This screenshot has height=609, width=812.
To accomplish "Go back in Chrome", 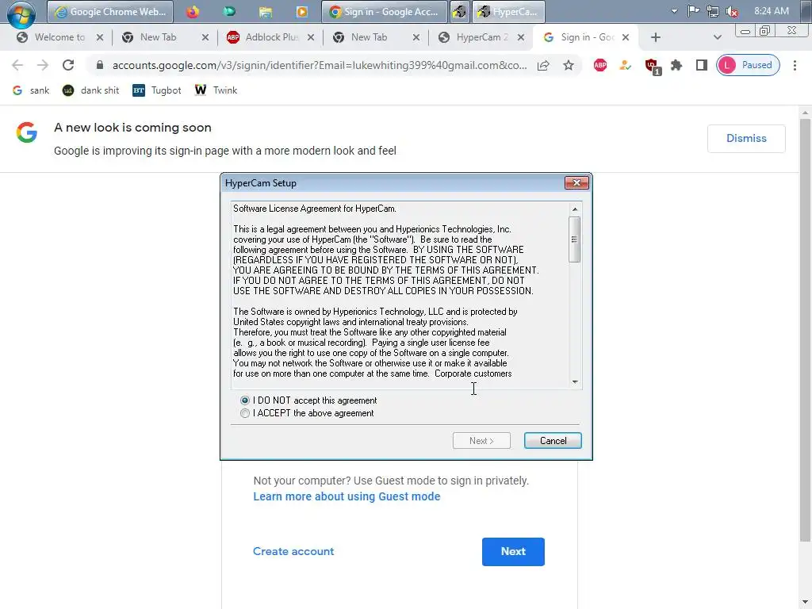I will click(17, 65).
